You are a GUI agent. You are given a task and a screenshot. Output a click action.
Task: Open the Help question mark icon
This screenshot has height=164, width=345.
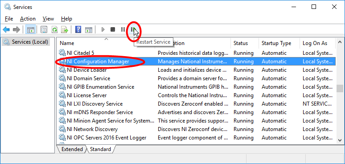pyautogui.click(x=78, y=29)
